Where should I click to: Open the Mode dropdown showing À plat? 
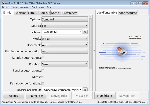coord(64,39)
